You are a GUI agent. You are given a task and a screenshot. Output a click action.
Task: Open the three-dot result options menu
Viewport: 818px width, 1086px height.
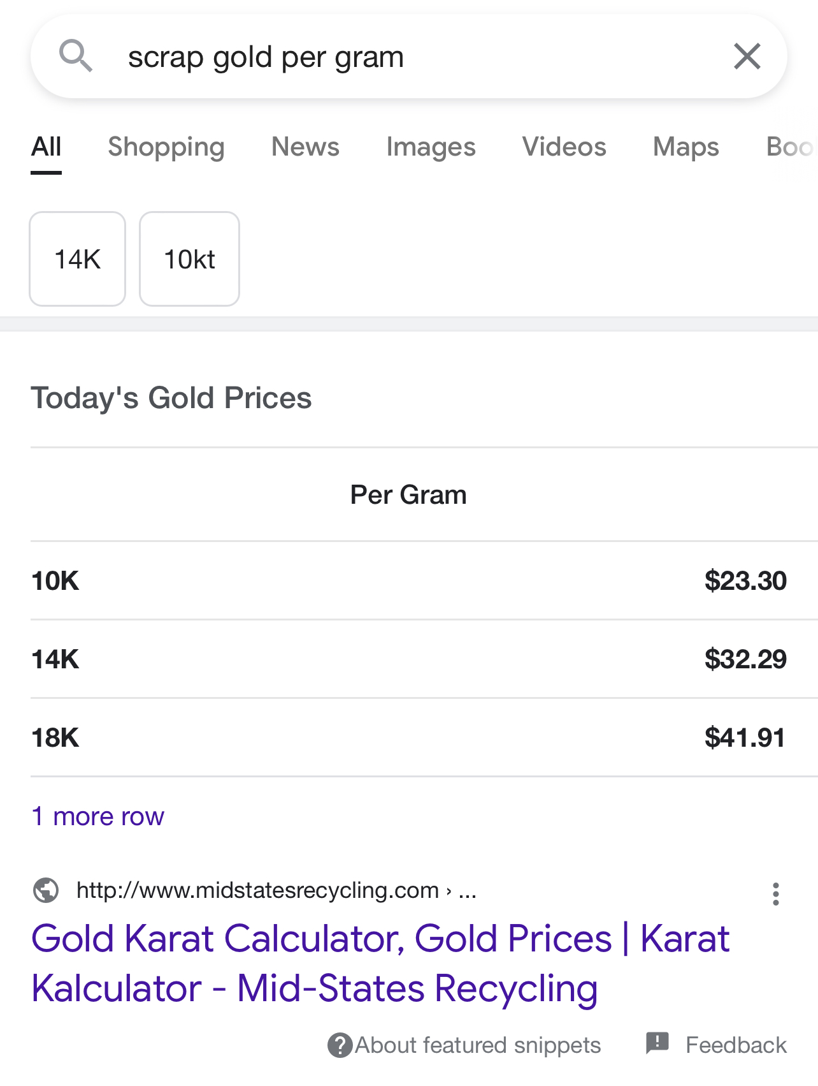click(775, 894)
